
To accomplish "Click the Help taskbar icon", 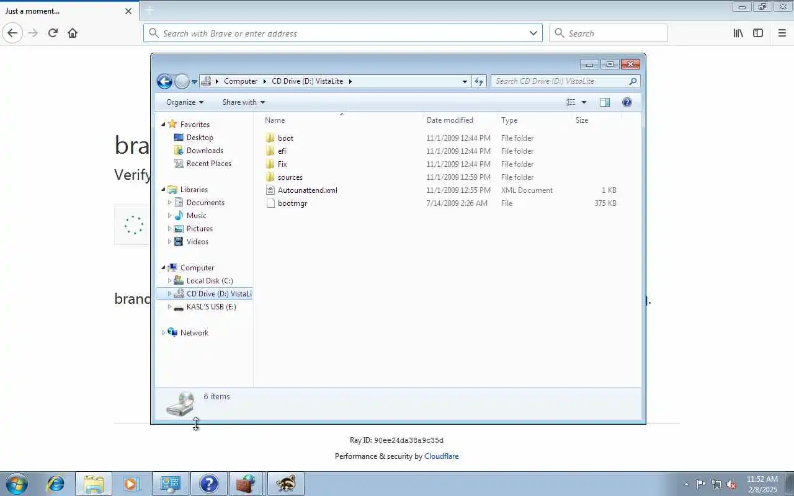I will pos(208,484).
